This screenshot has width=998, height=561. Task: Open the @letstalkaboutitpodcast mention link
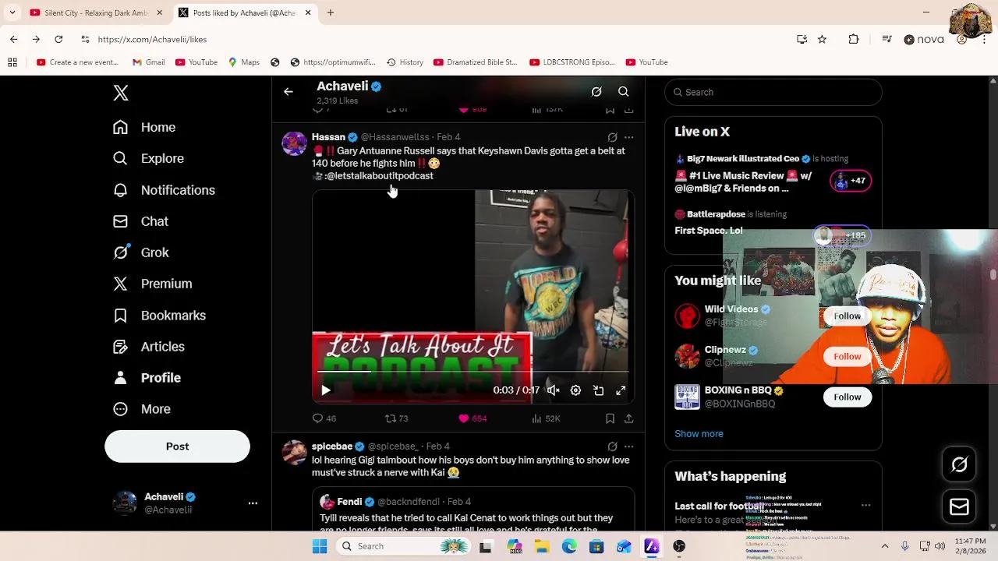379,176
